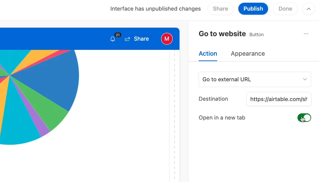Viewport: 319px width, 182px height.
Task: Switch to the Appearance tab
Action: pyautogui.click(x=248, y=54)
